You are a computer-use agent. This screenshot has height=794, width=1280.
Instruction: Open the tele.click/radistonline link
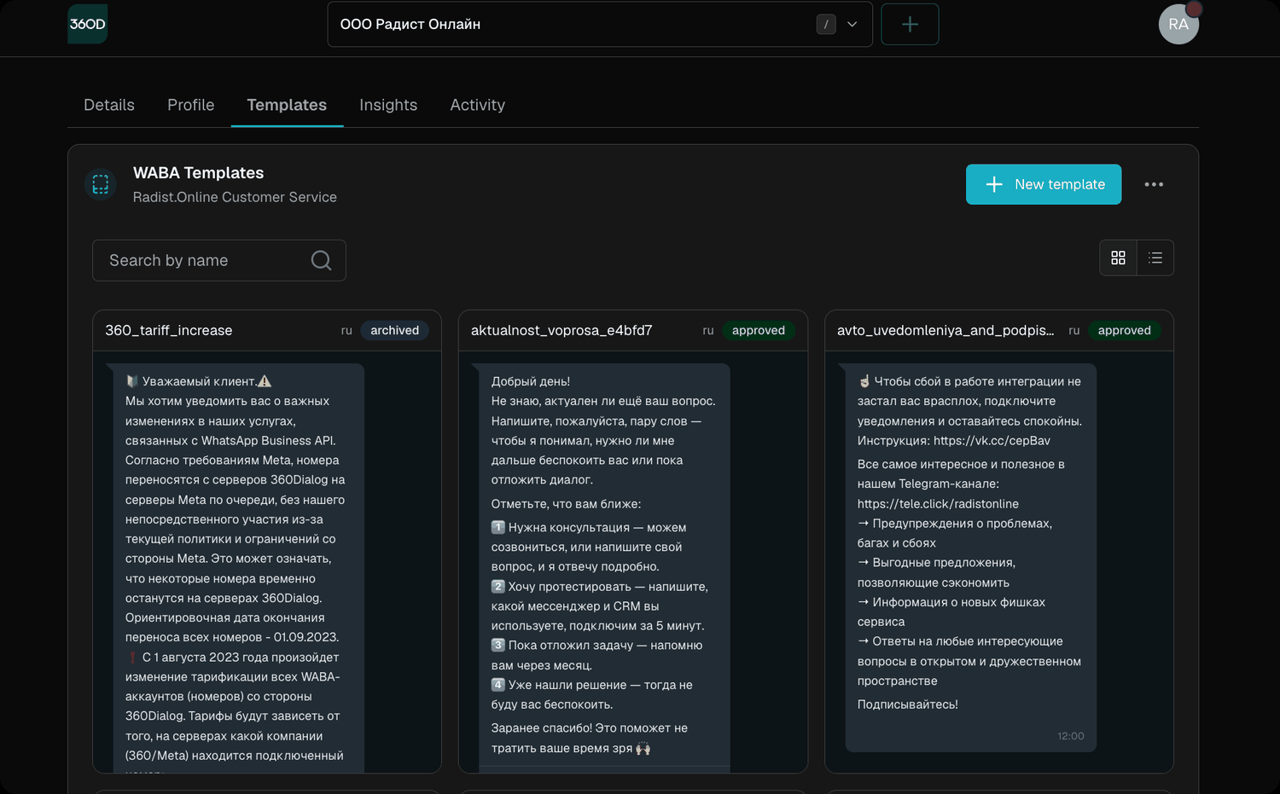point(938,504)
